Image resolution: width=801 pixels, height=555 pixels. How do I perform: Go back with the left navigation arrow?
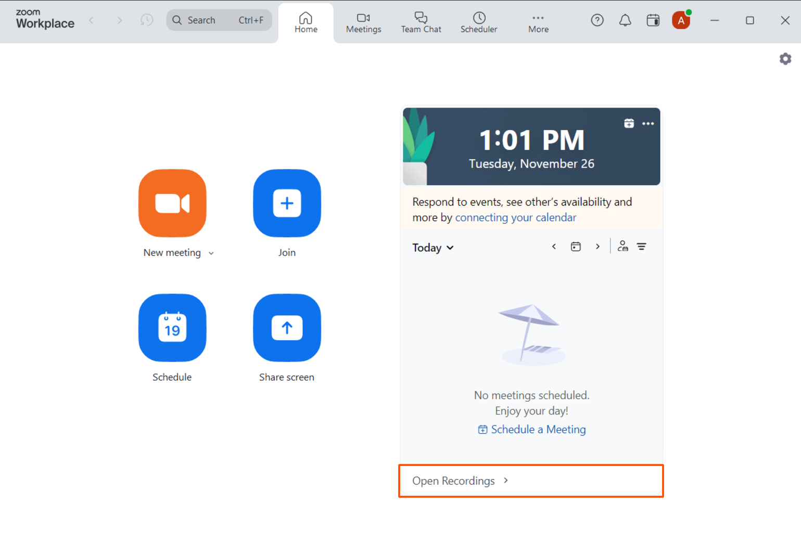coord(92,20)
